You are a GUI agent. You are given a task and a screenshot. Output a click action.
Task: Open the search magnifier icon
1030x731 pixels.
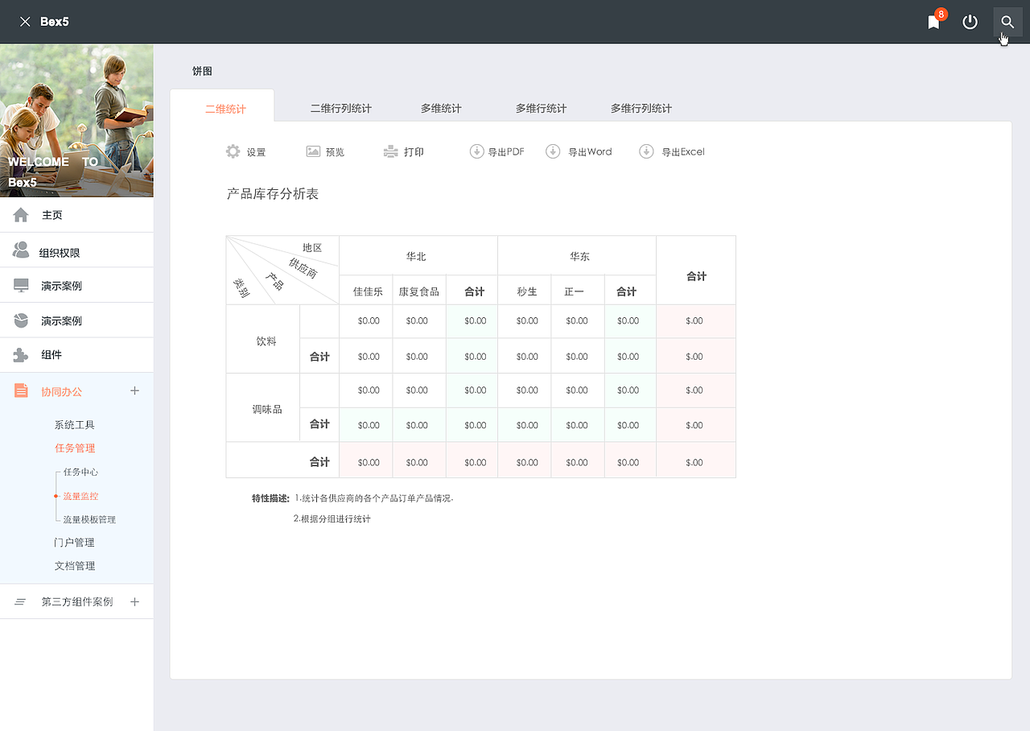coord(1007,22)
